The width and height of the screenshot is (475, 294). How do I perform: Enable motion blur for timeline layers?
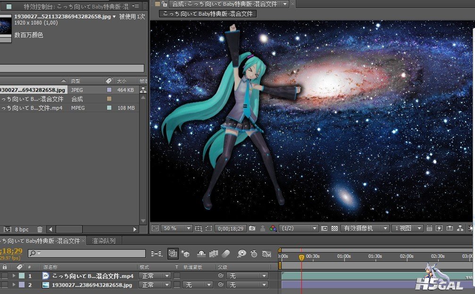pos(226,254)
